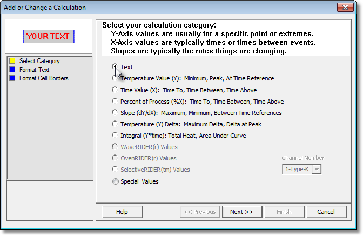Viewport: 363px width, 236px height.
Task: Choose Percent of Process (%X) option
Action: tap(115, 101)
